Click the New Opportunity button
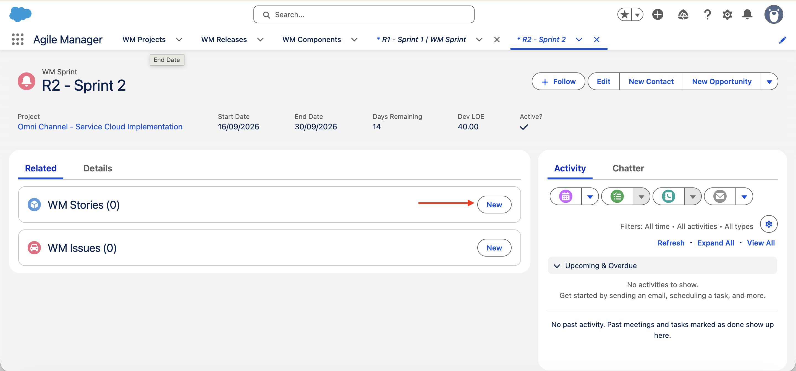796x371 pixels. pos(722,82)
